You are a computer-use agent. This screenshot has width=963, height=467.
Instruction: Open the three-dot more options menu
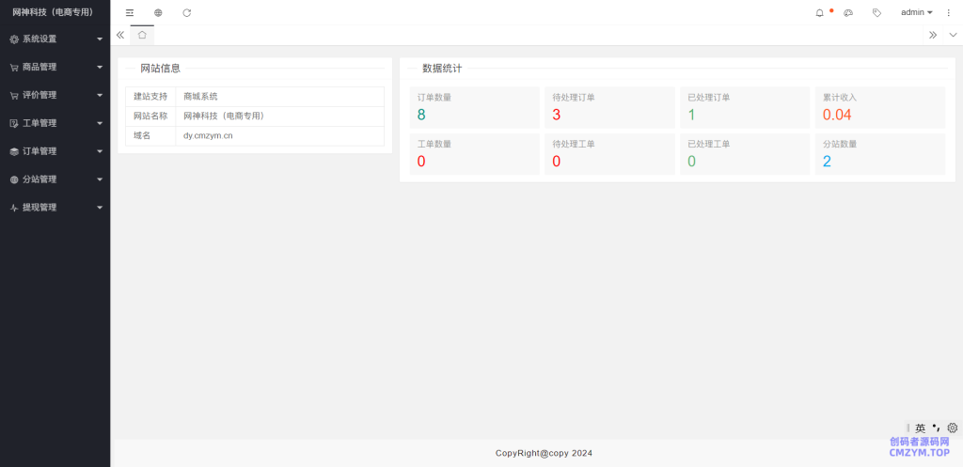point(948,12)
